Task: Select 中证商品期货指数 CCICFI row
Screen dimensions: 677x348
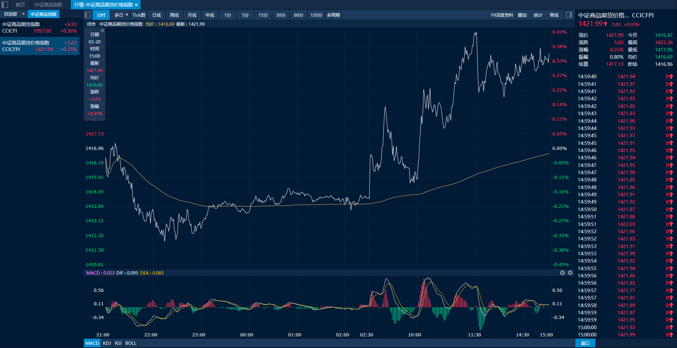Action: 40,28
